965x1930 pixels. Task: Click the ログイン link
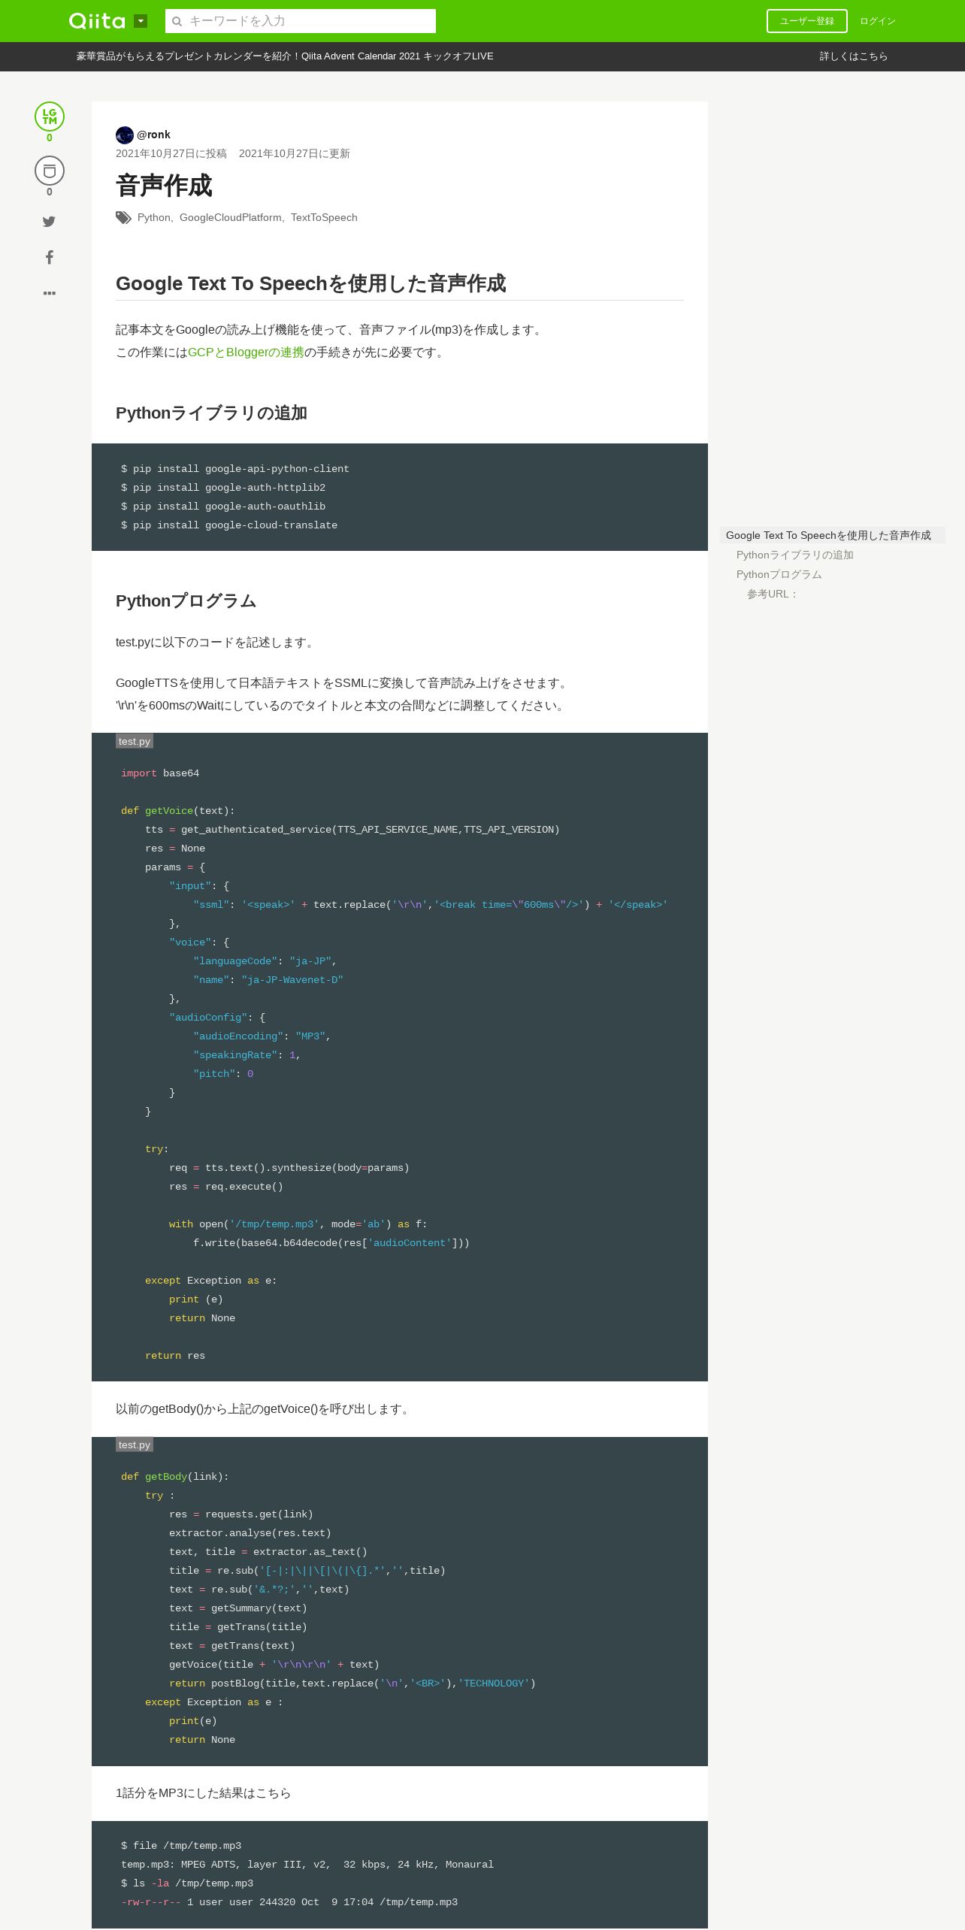(x=877, y=21)
